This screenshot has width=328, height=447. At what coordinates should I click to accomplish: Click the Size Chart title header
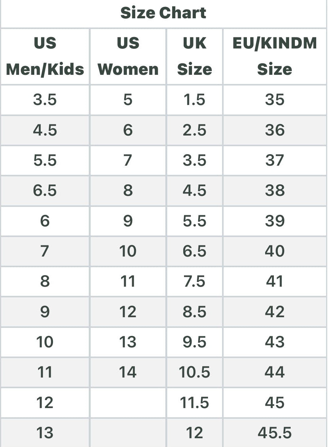[163, 13]
